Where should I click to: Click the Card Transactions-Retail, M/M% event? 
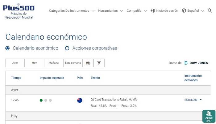coord(116,100)
